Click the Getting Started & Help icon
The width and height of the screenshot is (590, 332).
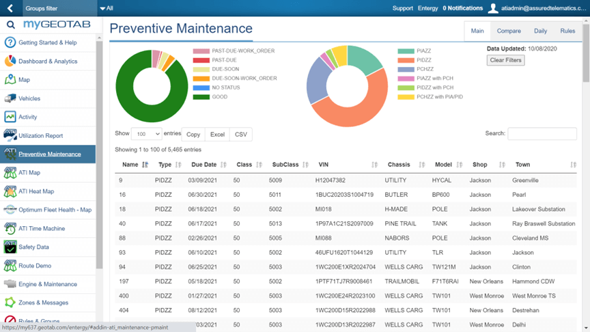10,42
